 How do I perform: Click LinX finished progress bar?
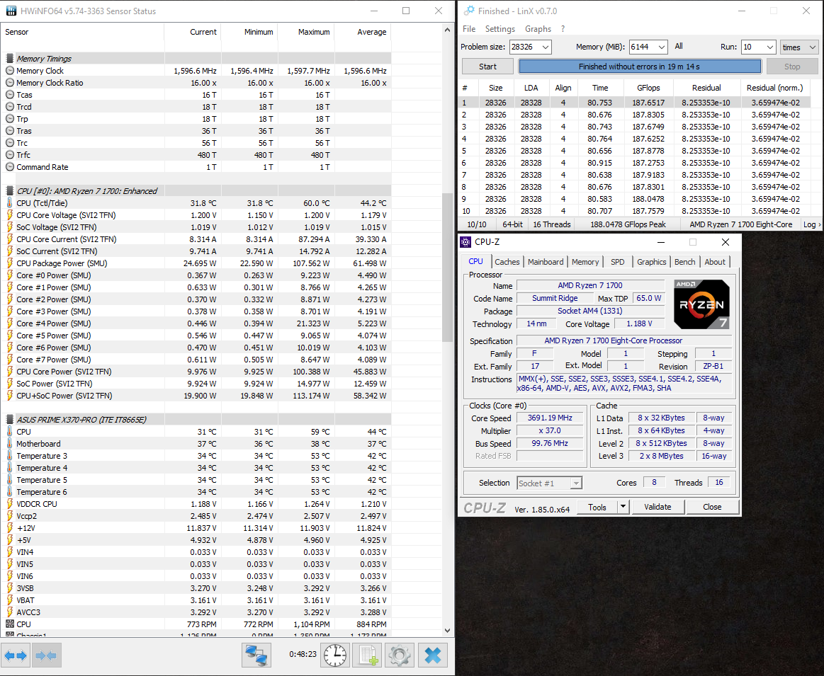(640, 67)
